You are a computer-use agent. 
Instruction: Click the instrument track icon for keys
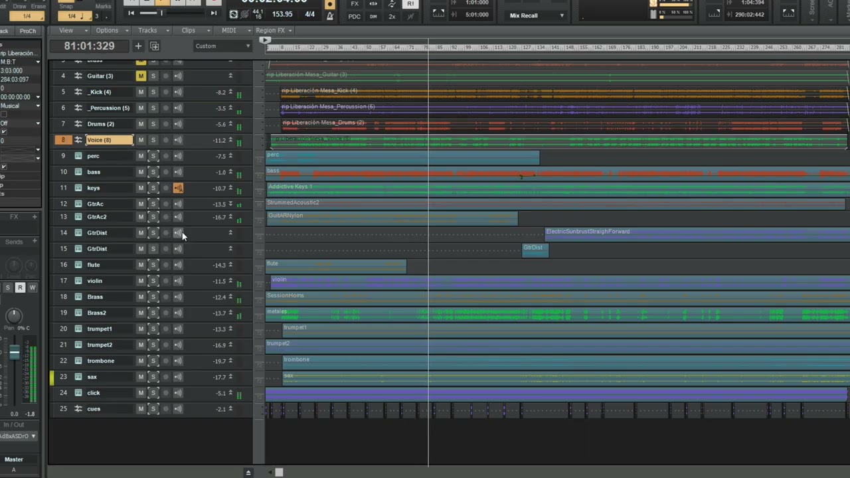click(x=78, y=188)
